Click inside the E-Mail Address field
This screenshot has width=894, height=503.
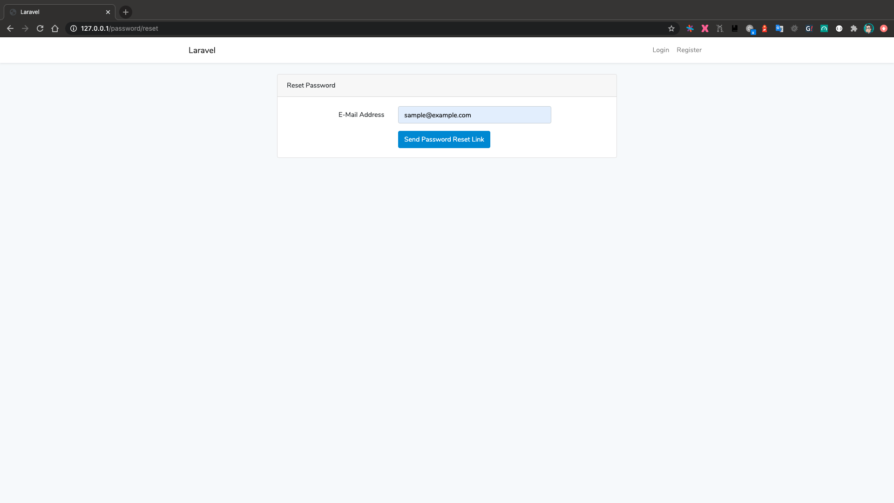(x=474, y=115)
